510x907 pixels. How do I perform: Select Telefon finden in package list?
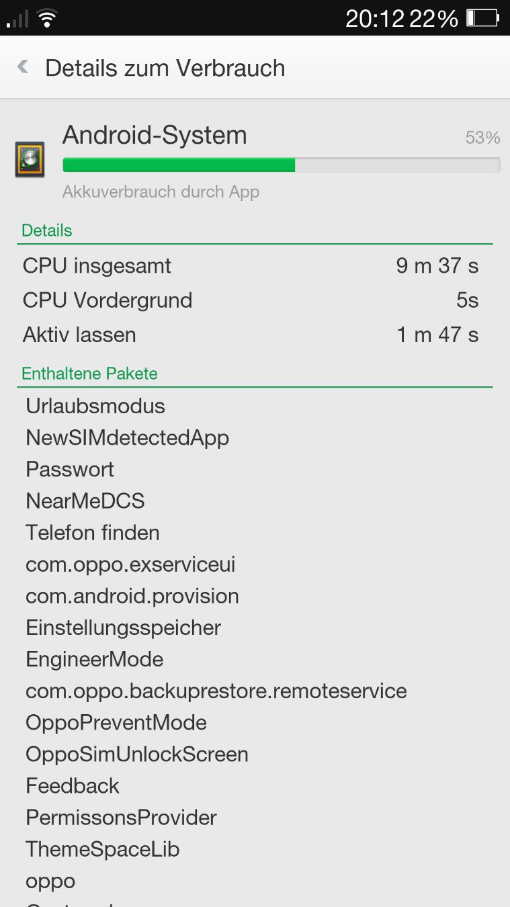click(x=93, y=533)
